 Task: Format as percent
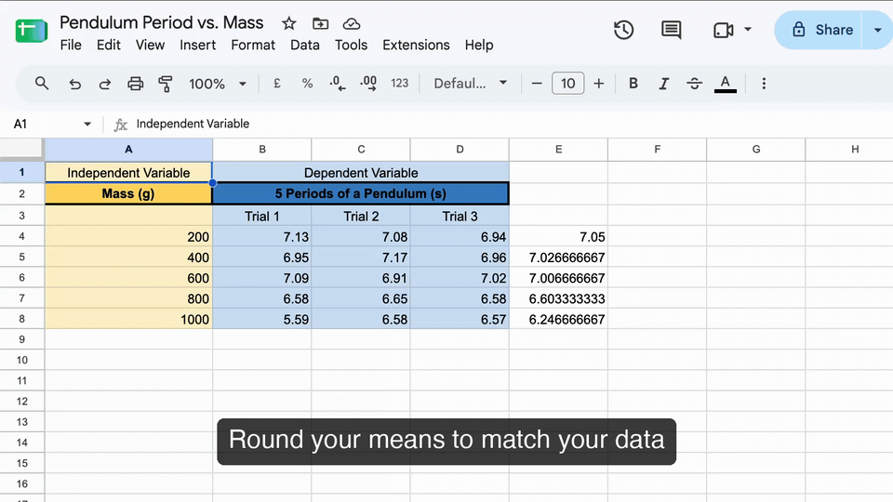(x=308, y=84)
